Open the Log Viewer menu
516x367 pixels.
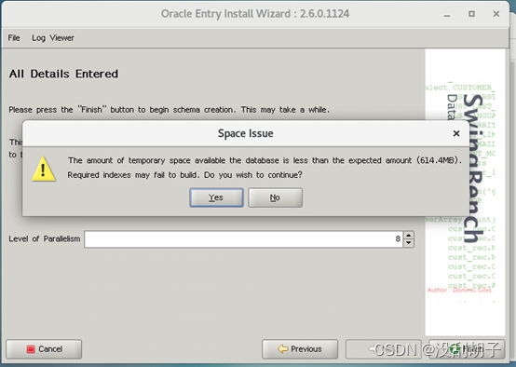coord(53,38)
